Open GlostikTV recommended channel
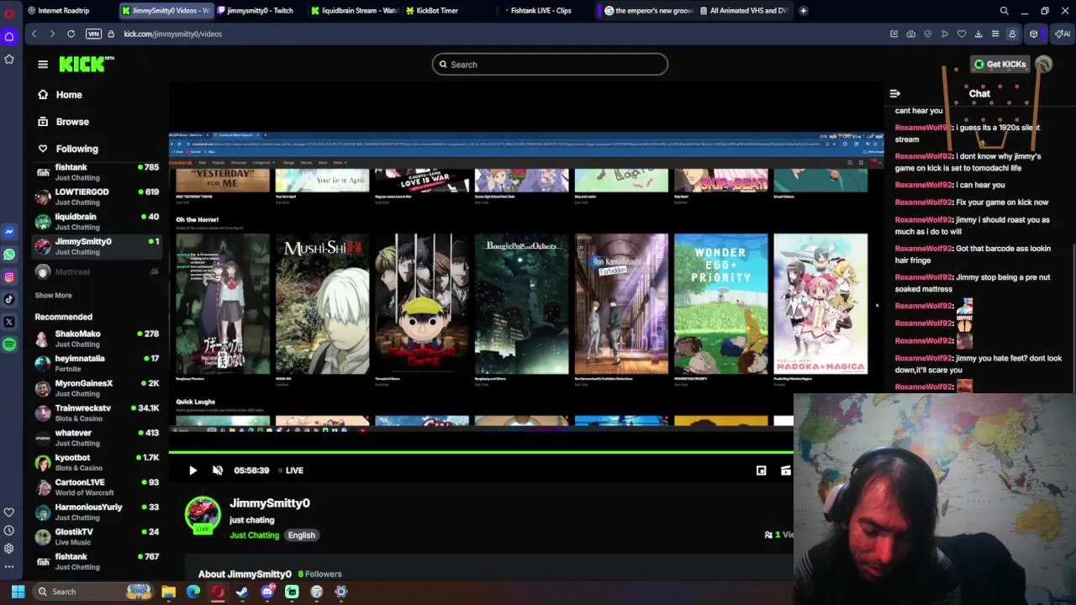Screen dimensions: 1076x605 (97, 537)
